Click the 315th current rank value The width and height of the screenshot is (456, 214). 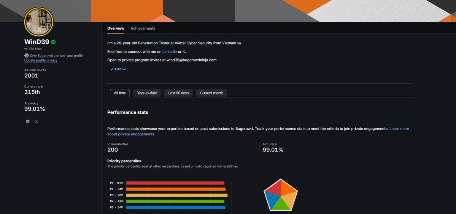click(32, 92)
